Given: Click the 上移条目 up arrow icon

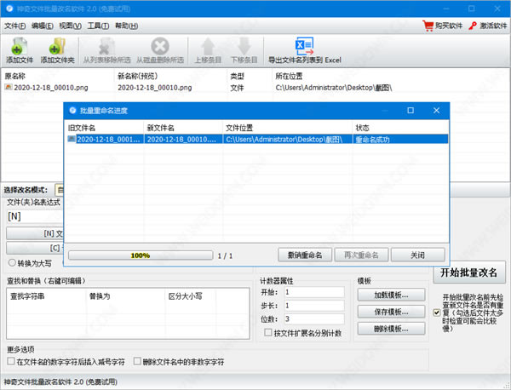Looking at the screenshot, I should click(x=207, y=46).
